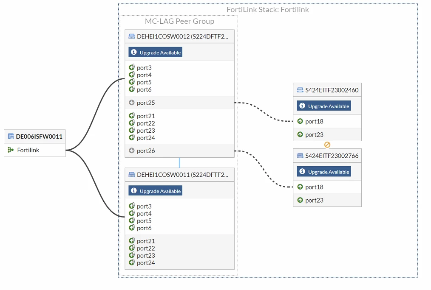Screen dimensions: 431x290
Task: Select the Fortilink interface icon
Action: pos(11,150)
